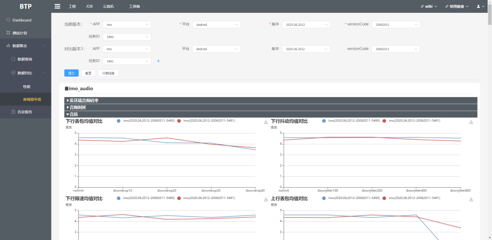Toggle 5491 red series in 上行丢包均值对比 legend
This screenshot has height=240, width=492.
coord(411,198)
